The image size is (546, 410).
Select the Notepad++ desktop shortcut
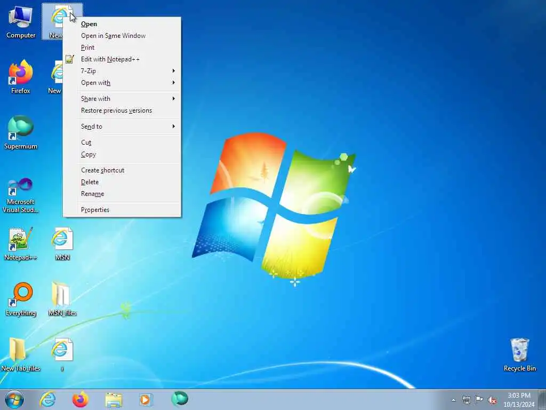pyautogui.click(x=21, y=243)
